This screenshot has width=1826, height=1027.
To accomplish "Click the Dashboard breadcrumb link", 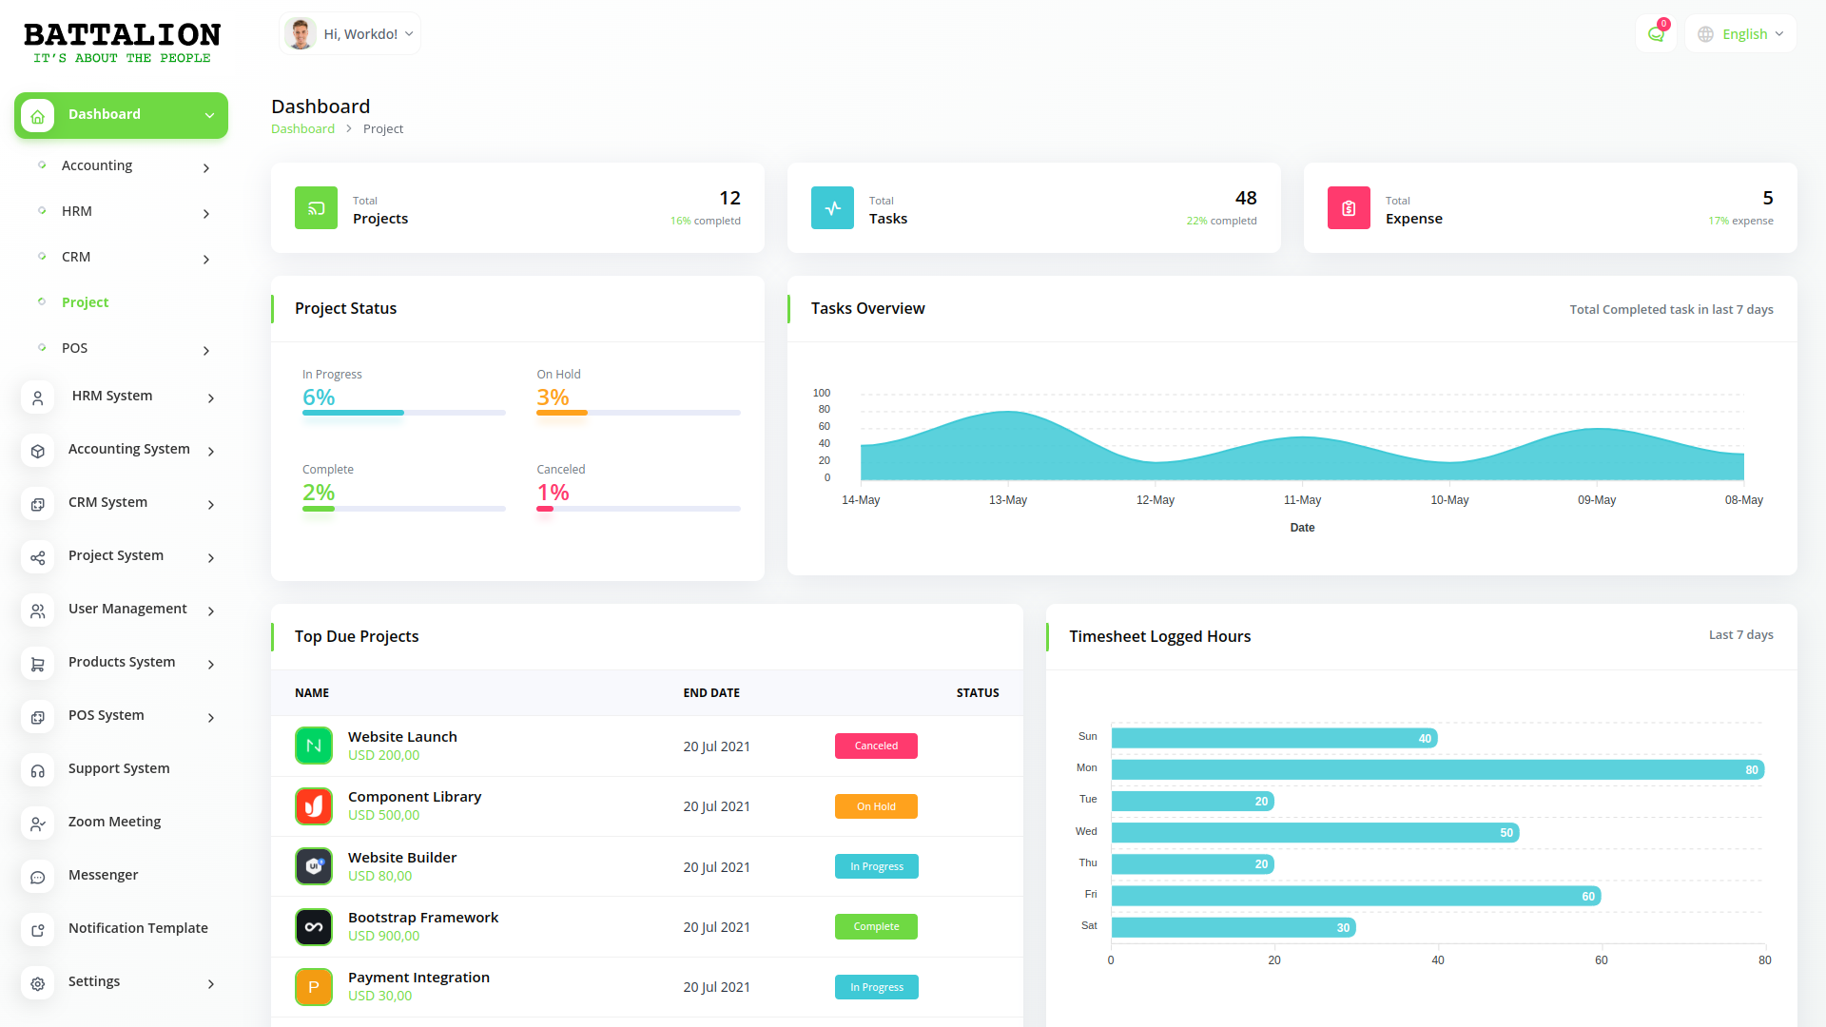I will 302,128.
